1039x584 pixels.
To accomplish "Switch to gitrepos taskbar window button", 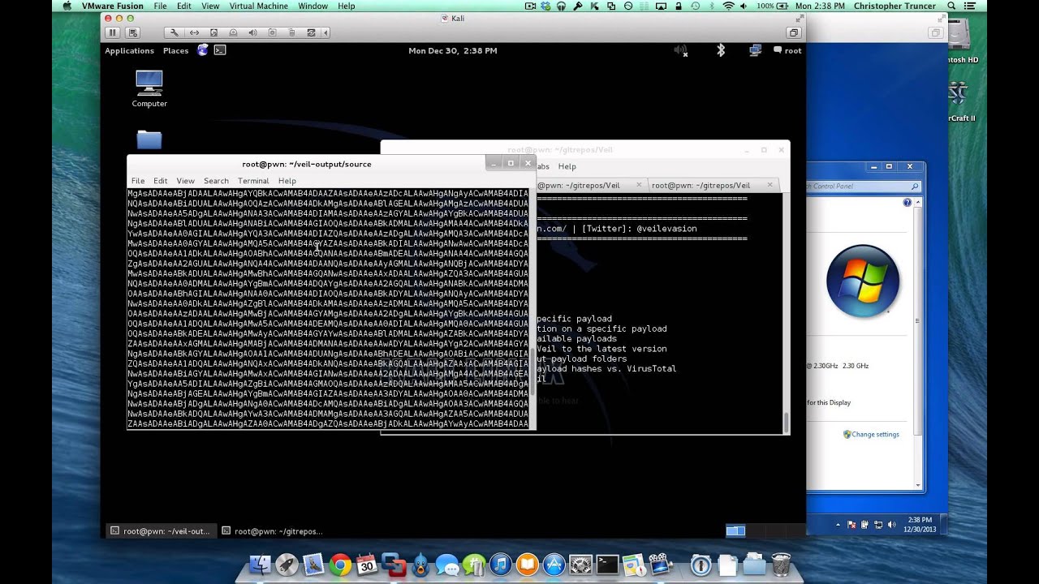I will pos(272,531).
